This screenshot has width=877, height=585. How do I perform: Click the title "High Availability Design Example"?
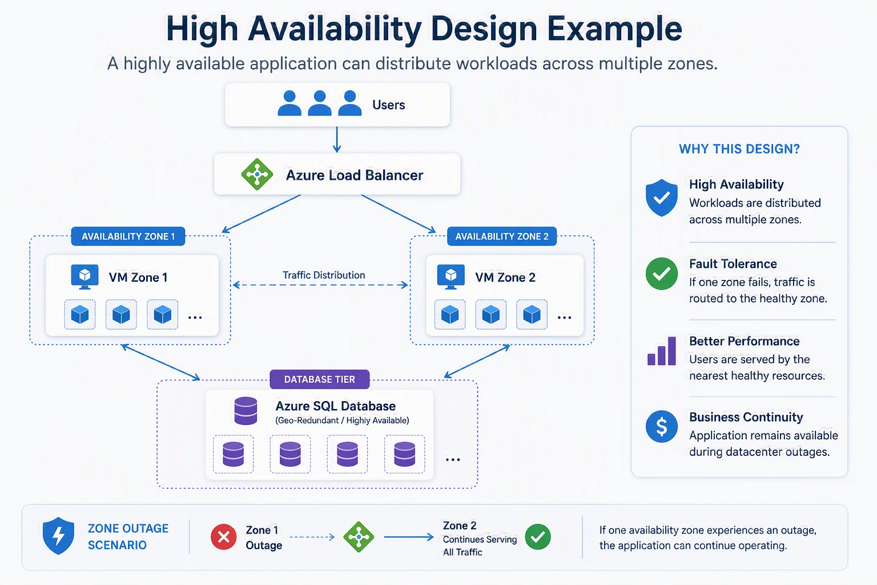(x=424, y=29)
